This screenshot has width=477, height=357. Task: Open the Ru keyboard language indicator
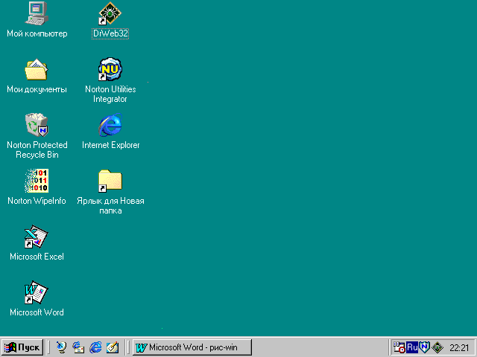pyautogui.click(x=412, y=347)
